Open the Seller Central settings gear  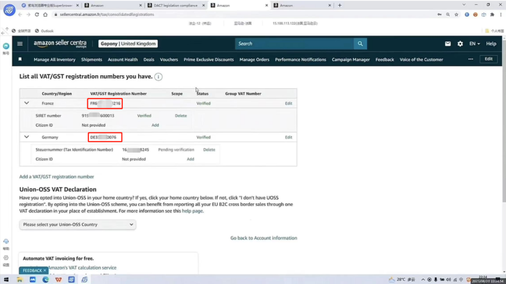point(460,44)
